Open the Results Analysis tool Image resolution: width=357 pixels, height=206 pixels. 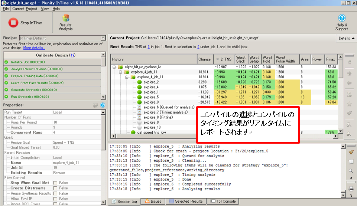pyautogui.click(x=66, y=22)
